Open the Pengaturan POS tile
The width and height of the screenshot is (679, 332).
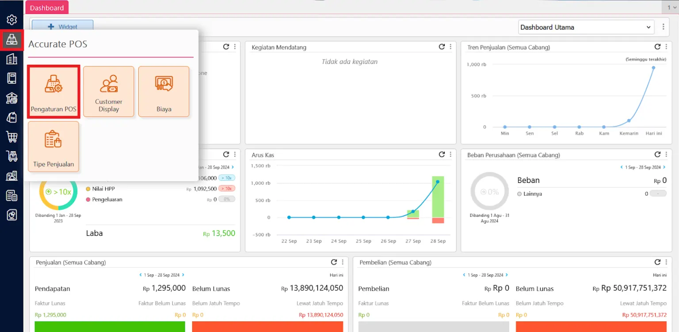click(53, 91)
